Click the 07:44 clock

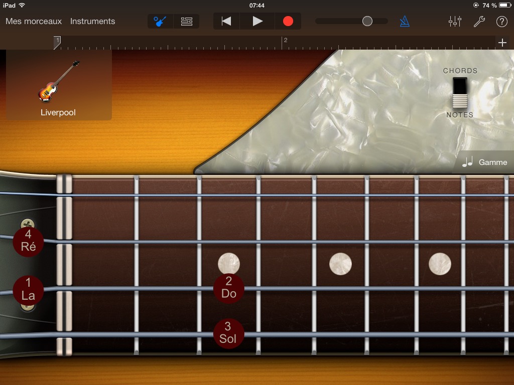[256, 6]
